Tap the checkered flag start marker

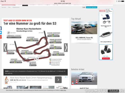37,59
